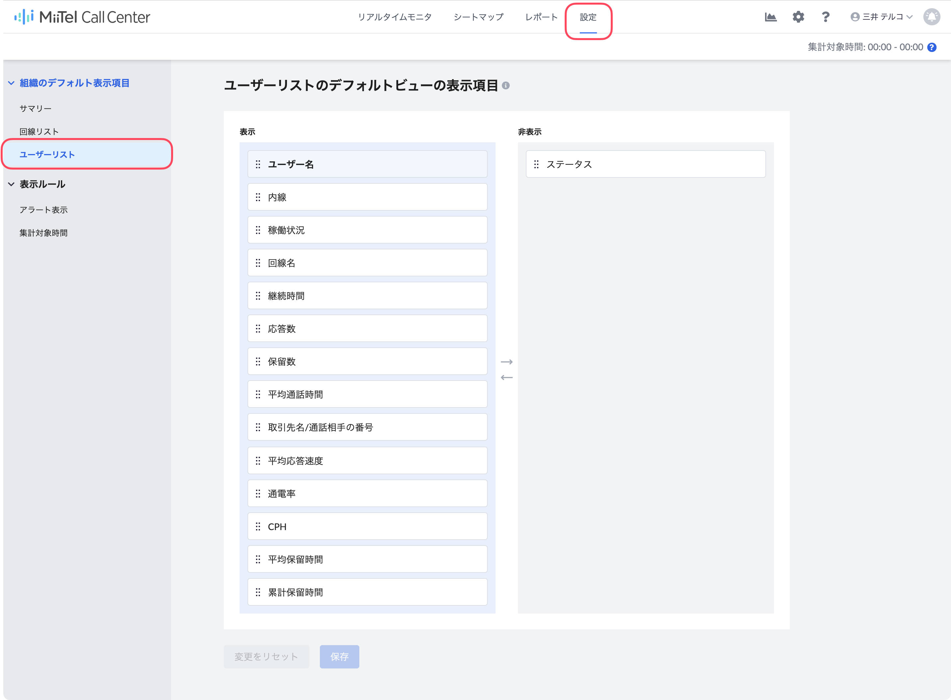Click the notification bell icon
951x700 pixels.
pyautogui.click(x=932, y=17)
